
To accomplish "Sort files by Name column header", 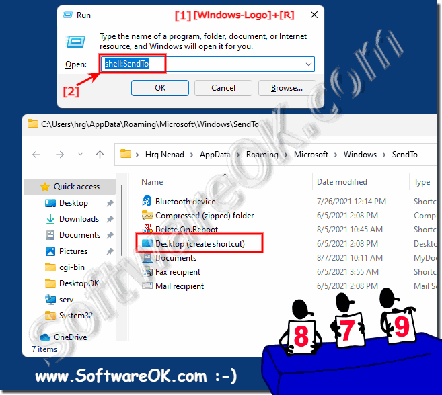I will point(152,182).
